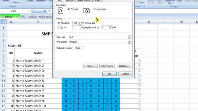Select column A header
Screen dimensions: 198x111
tap(11, 22)
